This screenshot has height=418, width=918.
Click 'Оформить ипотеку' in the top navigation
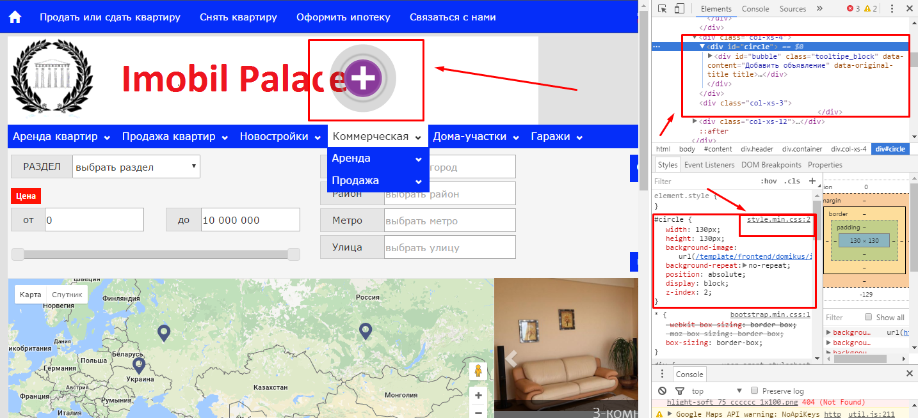[x=343, y=17]
